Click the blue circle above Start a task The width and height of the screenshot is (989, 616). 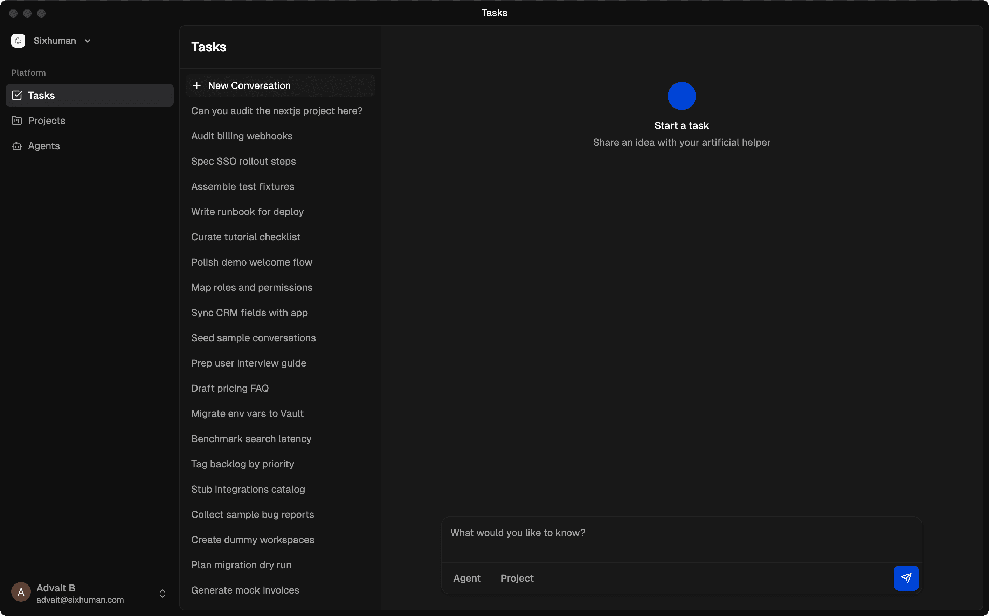pyautogui.click(x=681, y=96)
